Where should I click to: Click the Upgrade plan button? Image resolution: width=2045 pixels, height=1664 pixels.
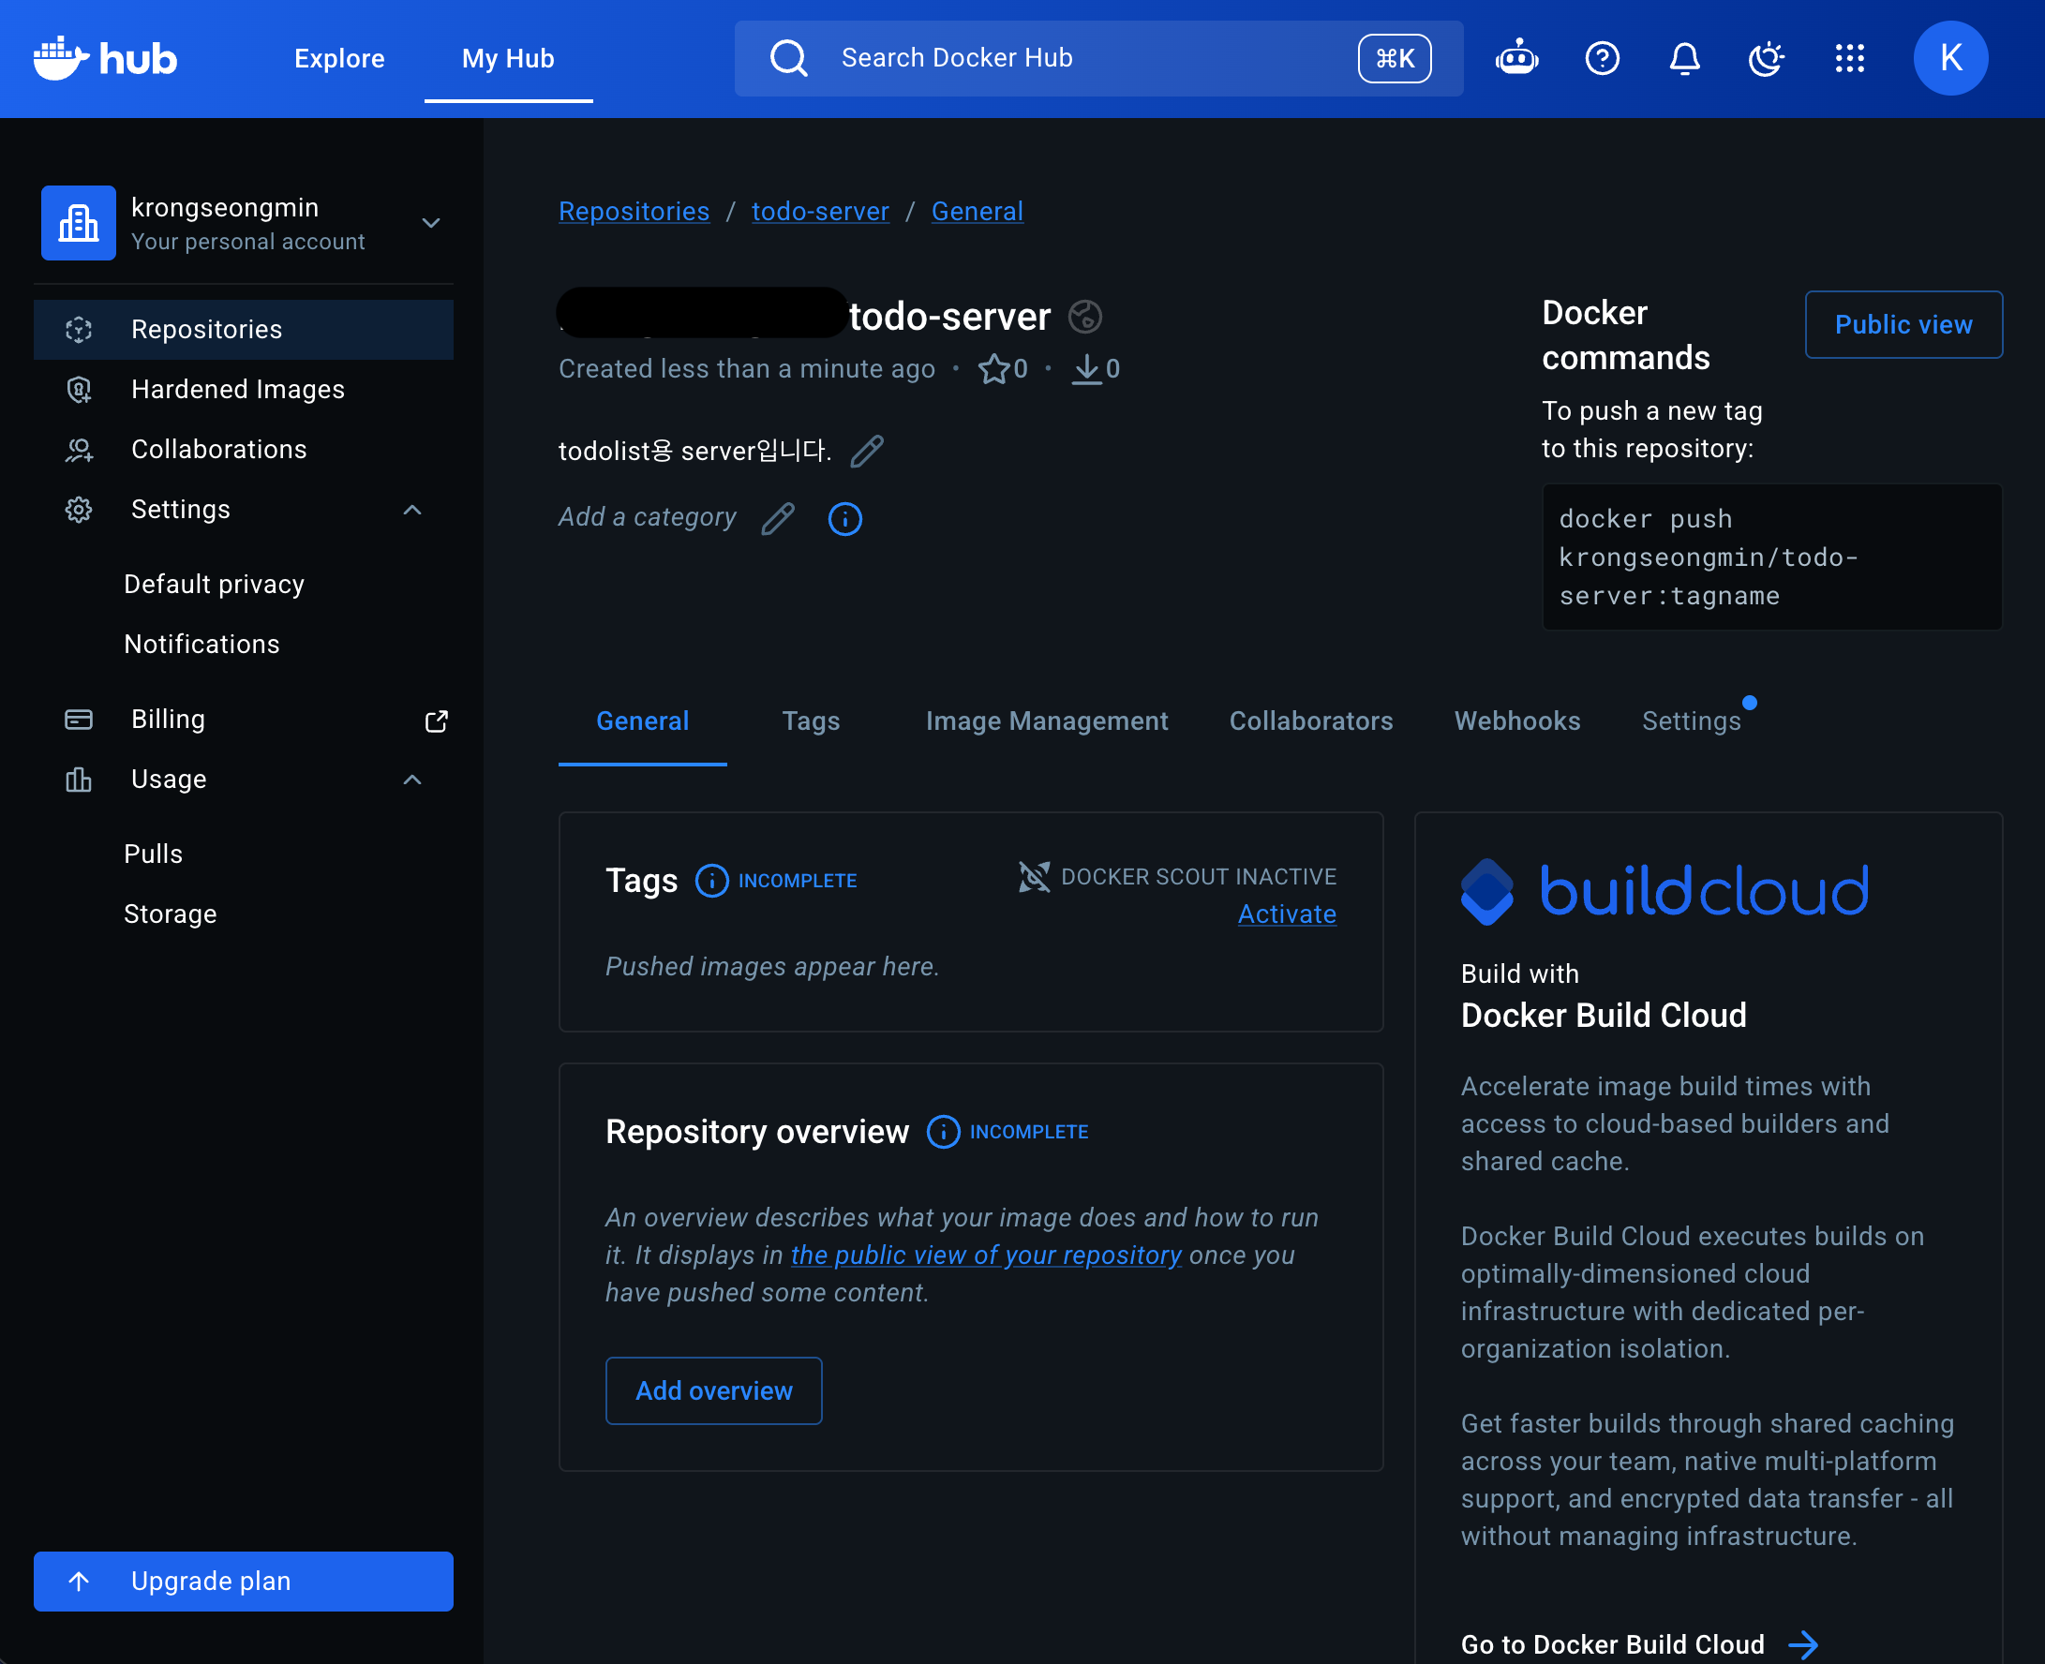244,1582
